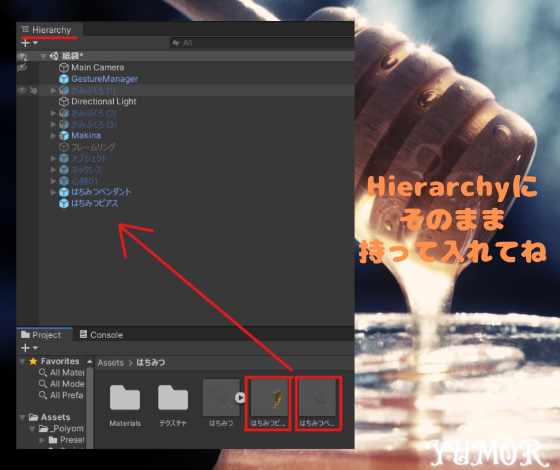Screen dimensions: 560x470
Task: Click the cube icon of フレームリング
Action: 64,147
